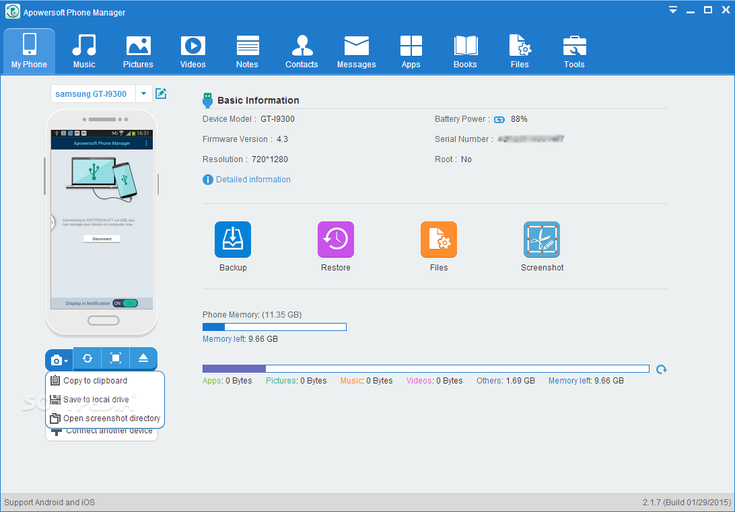
Task: Open the camera screenshot options dropdown
Action: [59, 360]
